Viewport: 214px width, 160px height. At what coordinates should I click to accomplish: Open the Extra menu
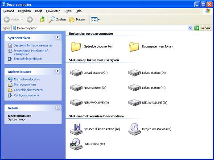point(68,11)
